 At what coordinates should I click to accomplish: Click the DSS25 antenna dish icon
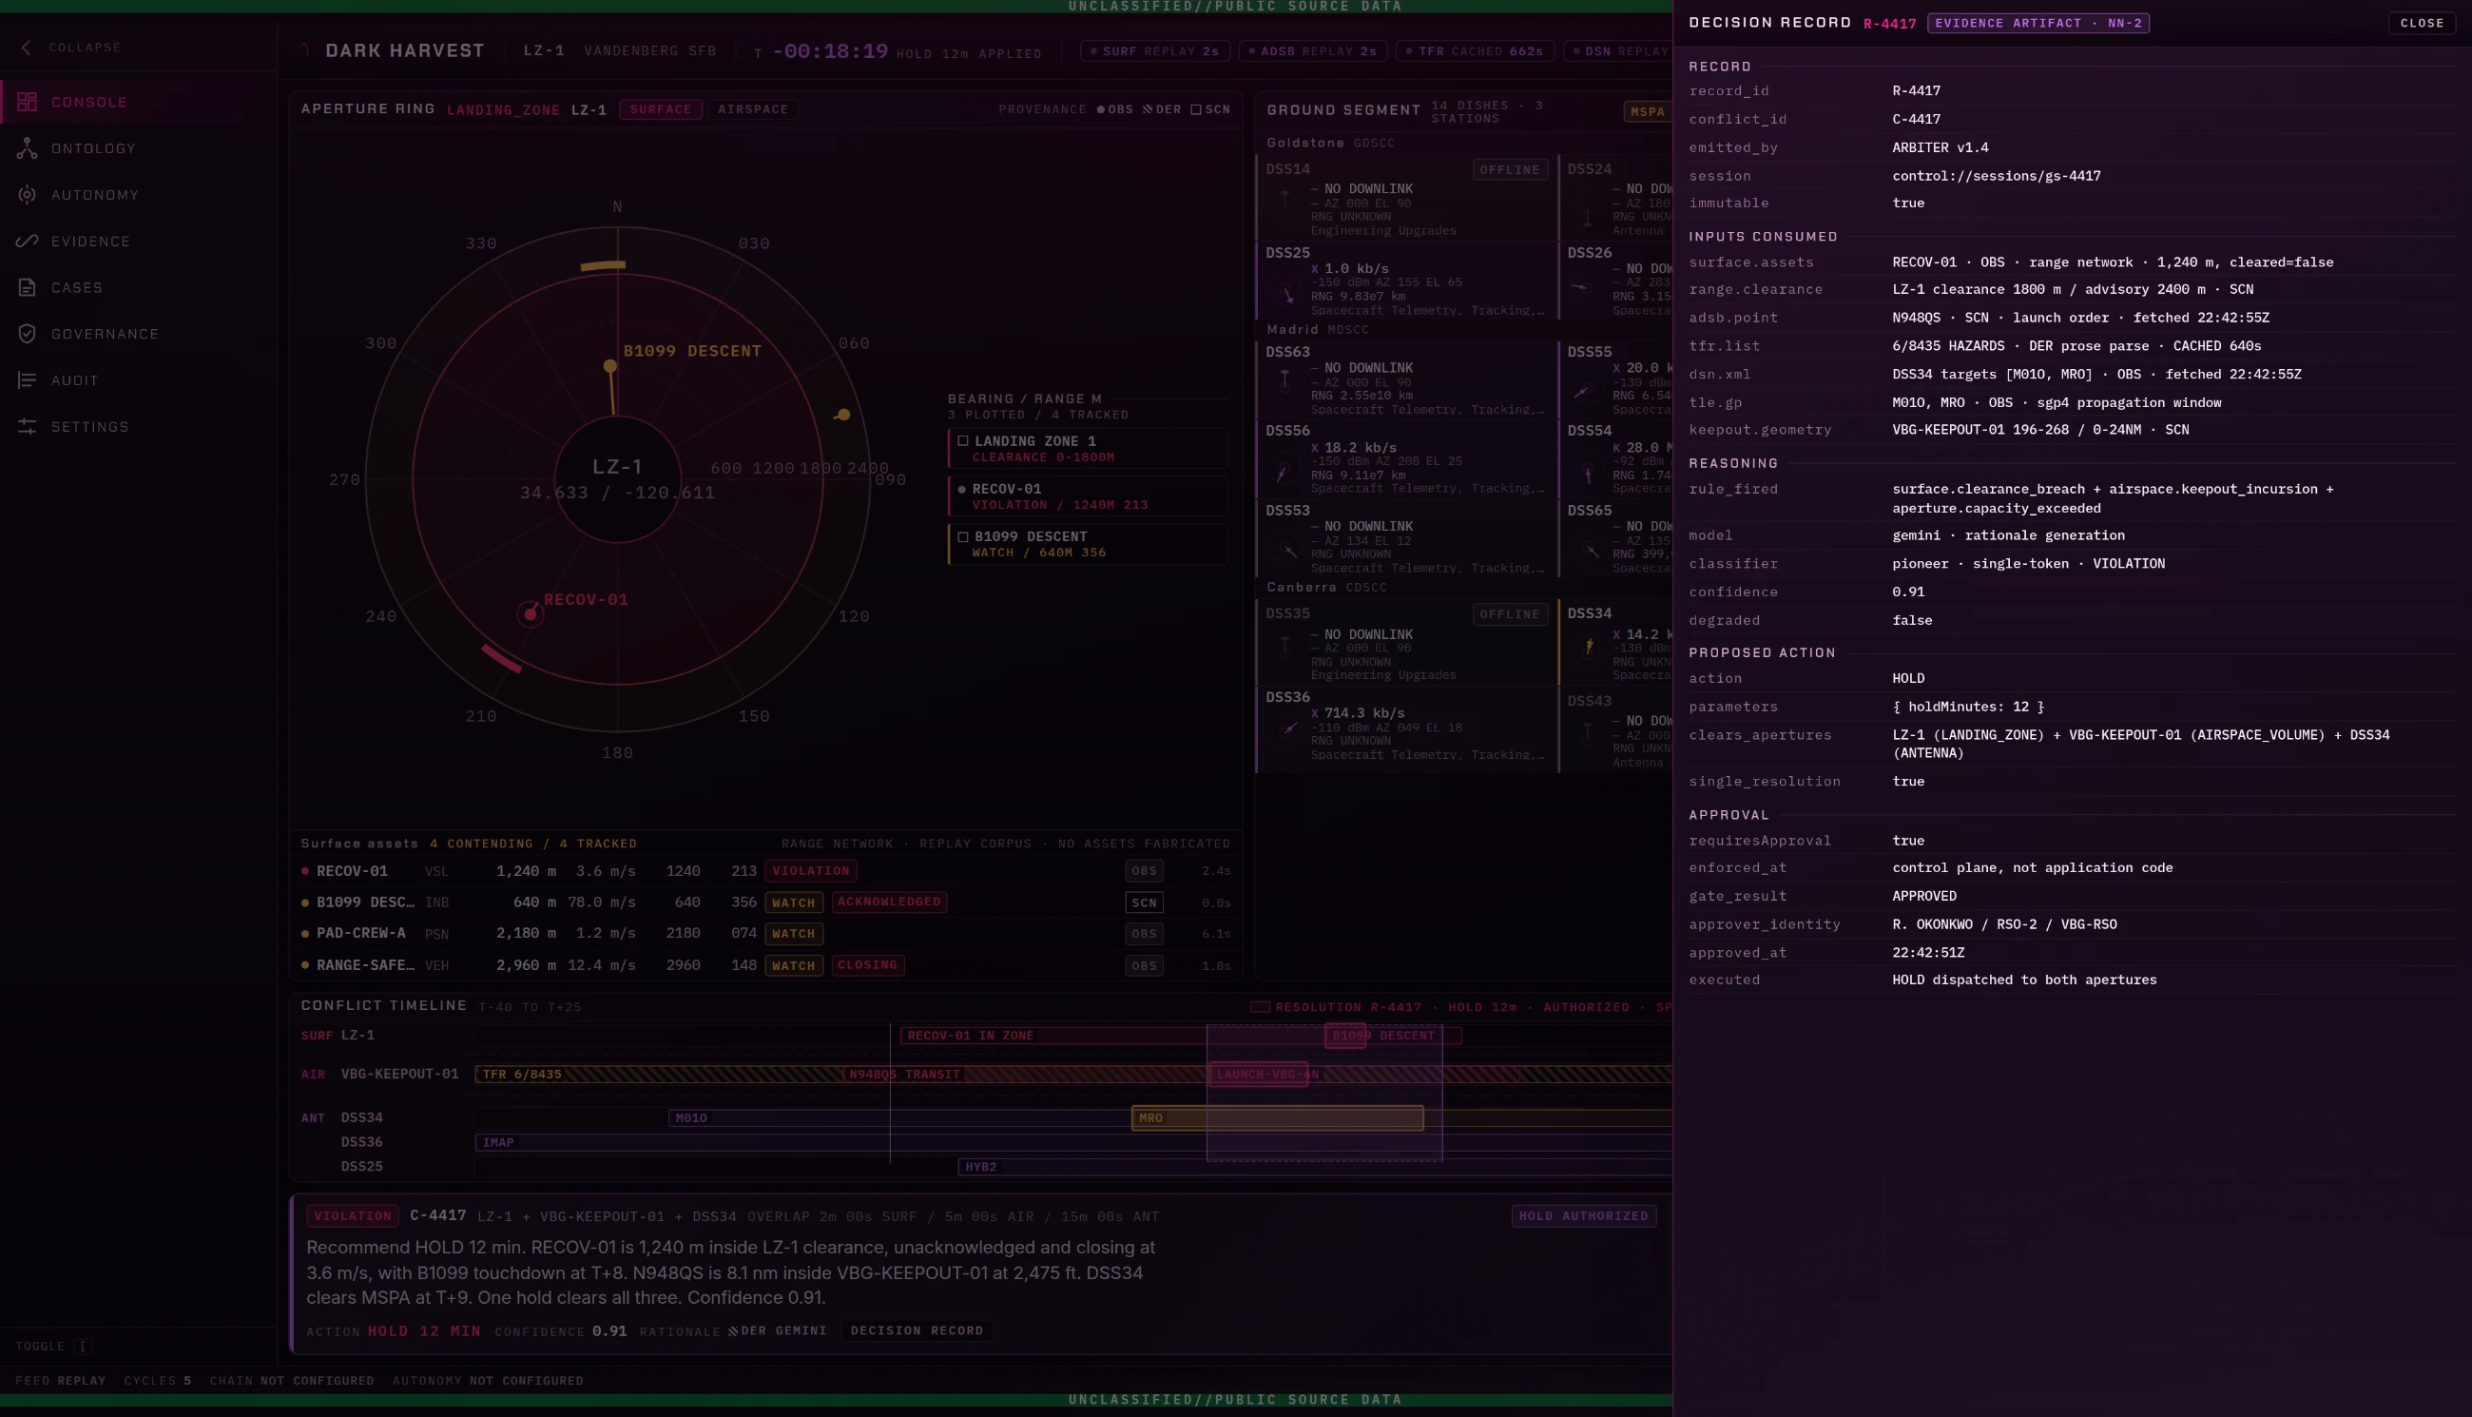pyautogui.click(x=1287, y=291)
